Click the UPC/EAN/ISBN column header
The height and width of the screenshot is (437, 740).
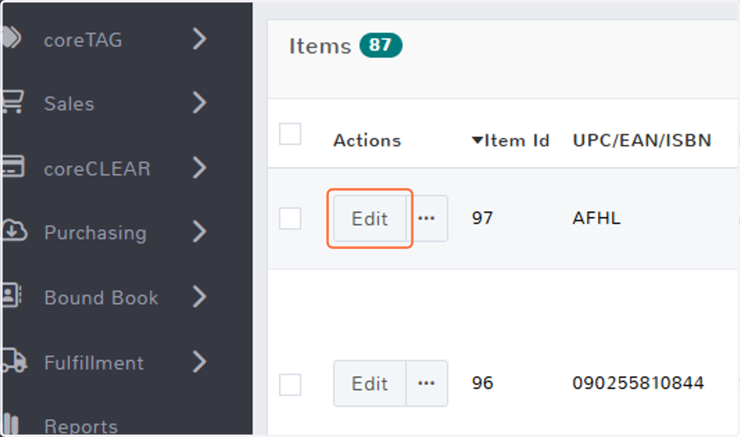[x=642, y=141]
